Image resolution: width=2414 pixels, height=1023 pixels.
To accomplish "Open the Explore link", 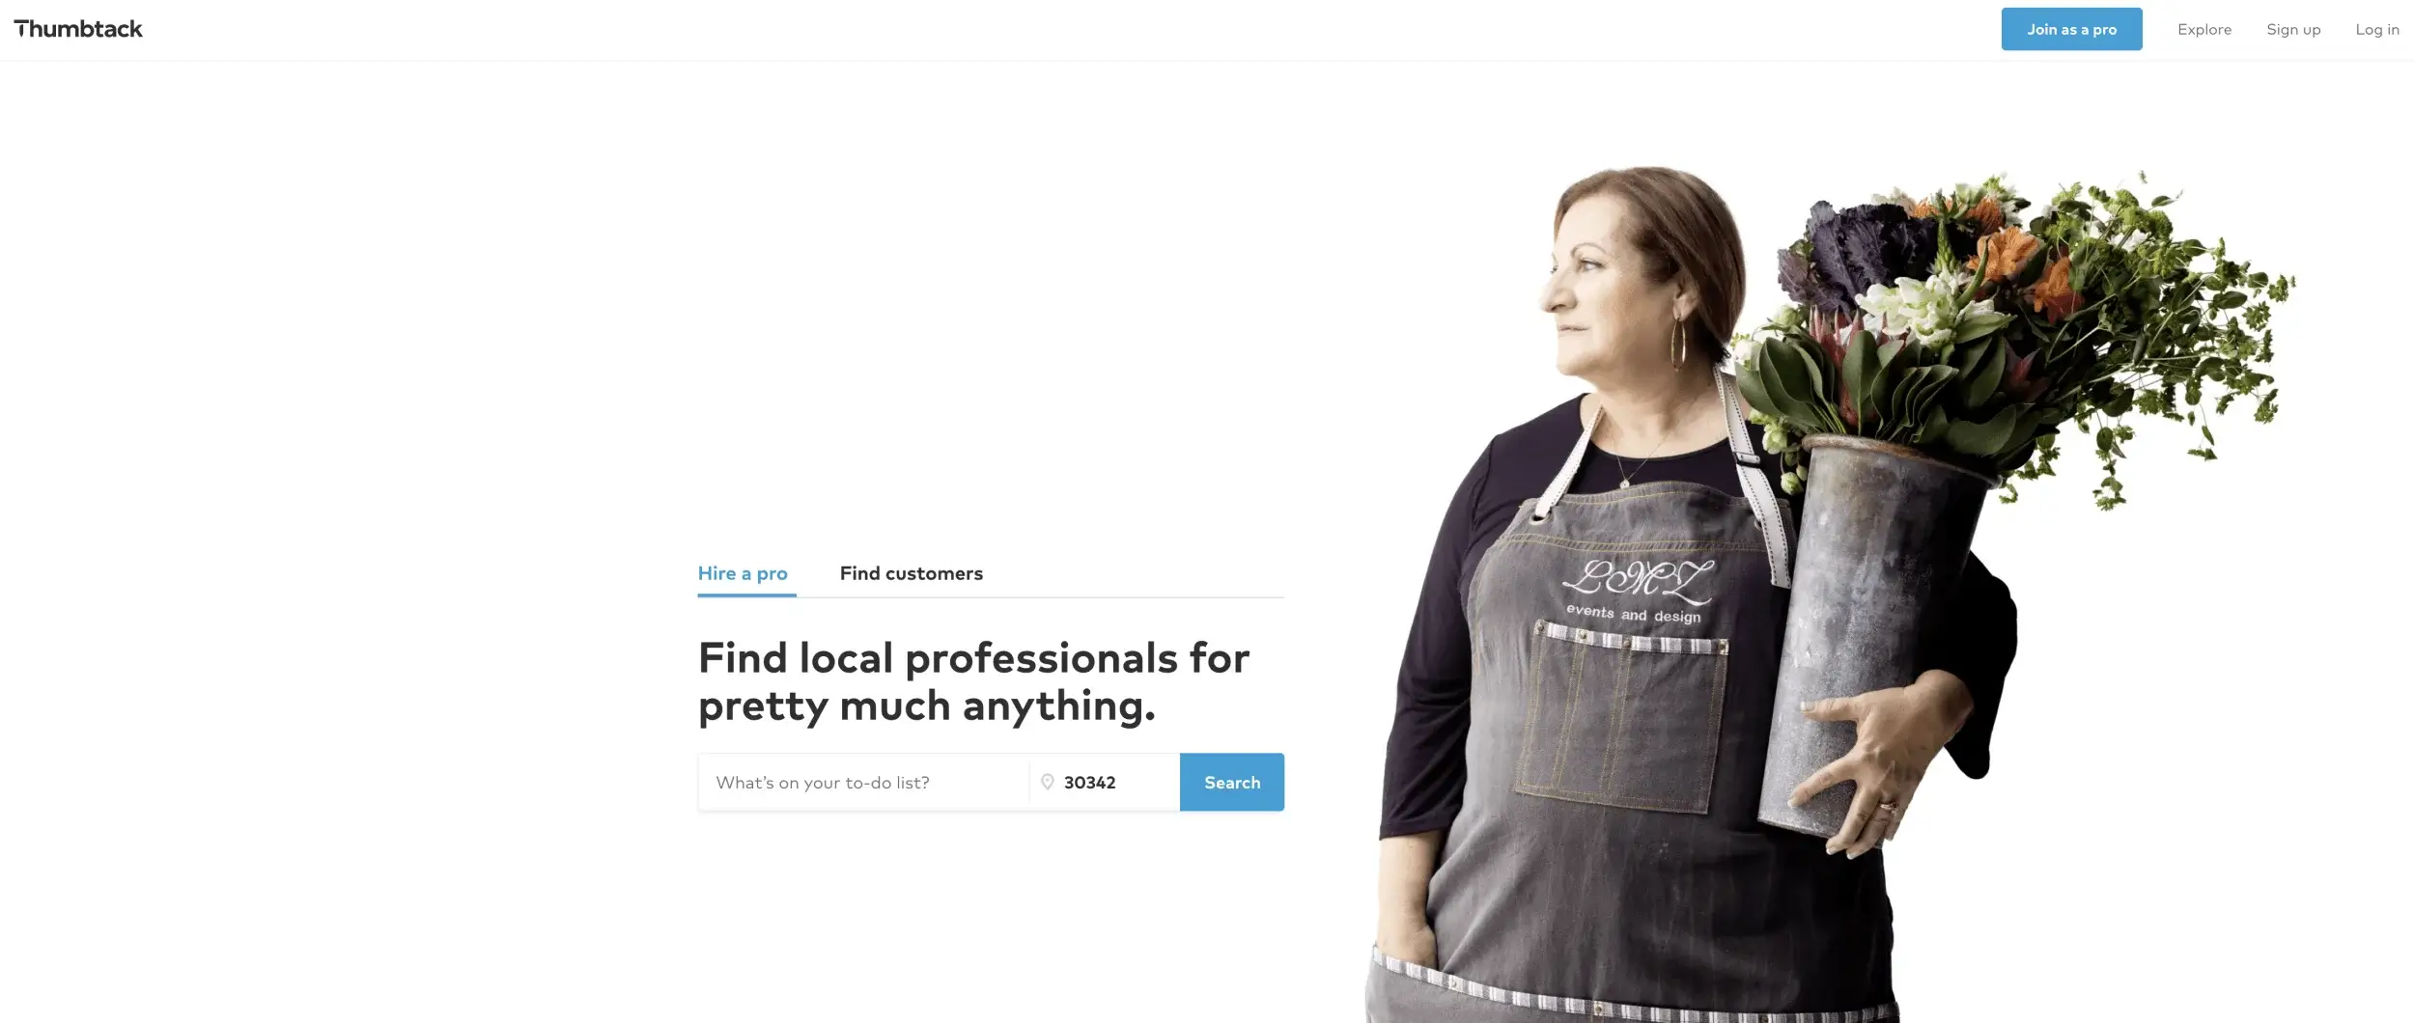I will click(x=2203, y=29).
